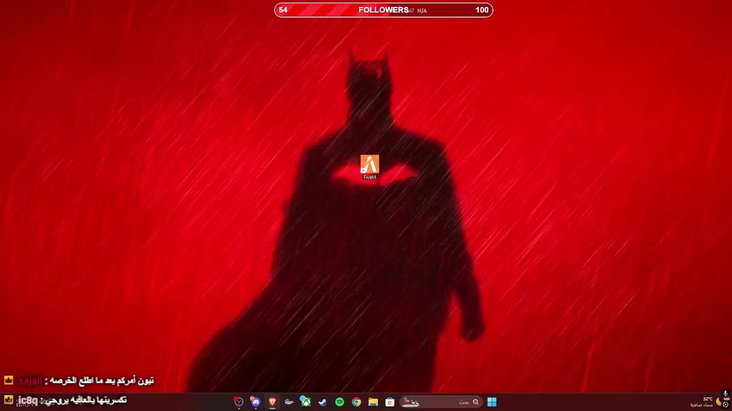This screenshot has height=411, width=732.
Task: Click the location indicator tray icon
Action: (x=726, y=405)
